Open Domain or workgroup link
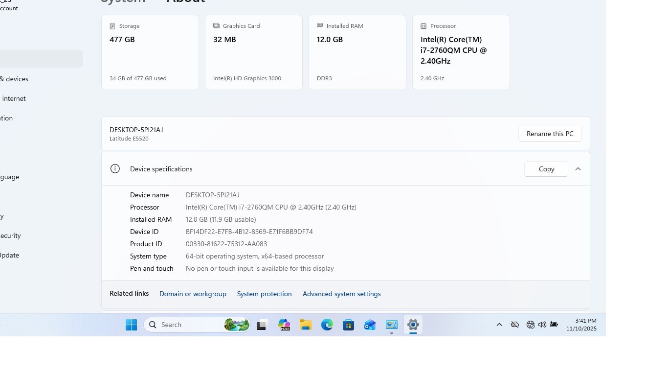 pos(193,294)
